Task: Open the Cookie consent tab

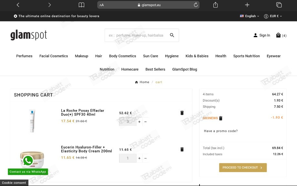Action: [14, 183]
